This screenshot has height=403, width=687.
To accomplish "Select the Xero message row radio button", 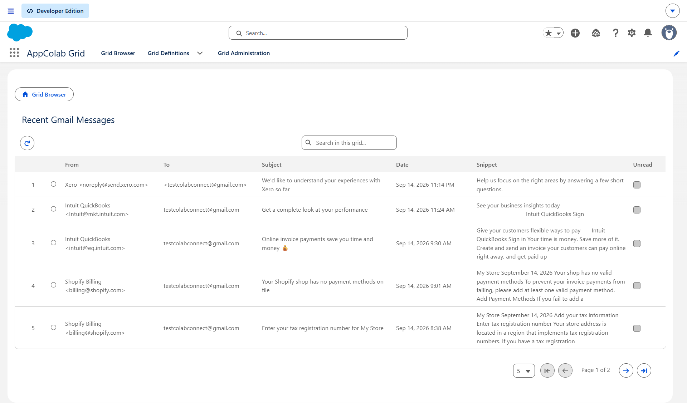I will click(53, 184).
